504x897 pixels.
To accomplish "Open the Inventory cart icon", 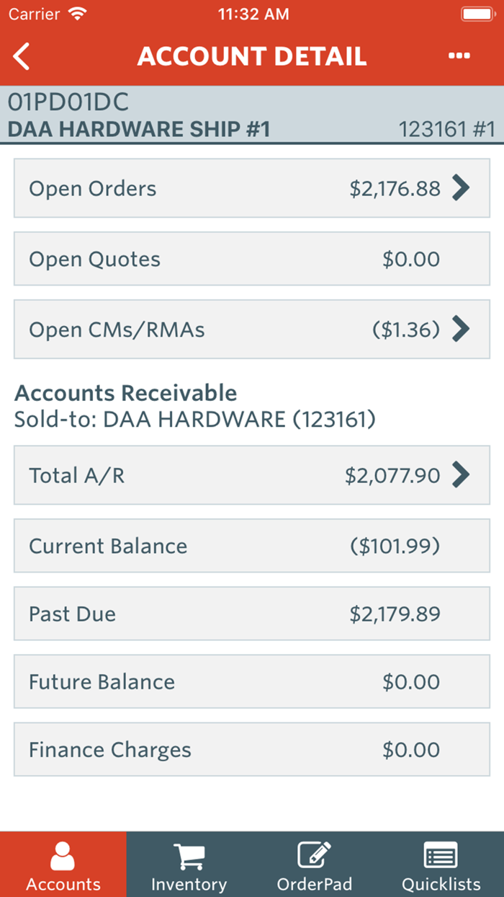I will pos(189,855).
